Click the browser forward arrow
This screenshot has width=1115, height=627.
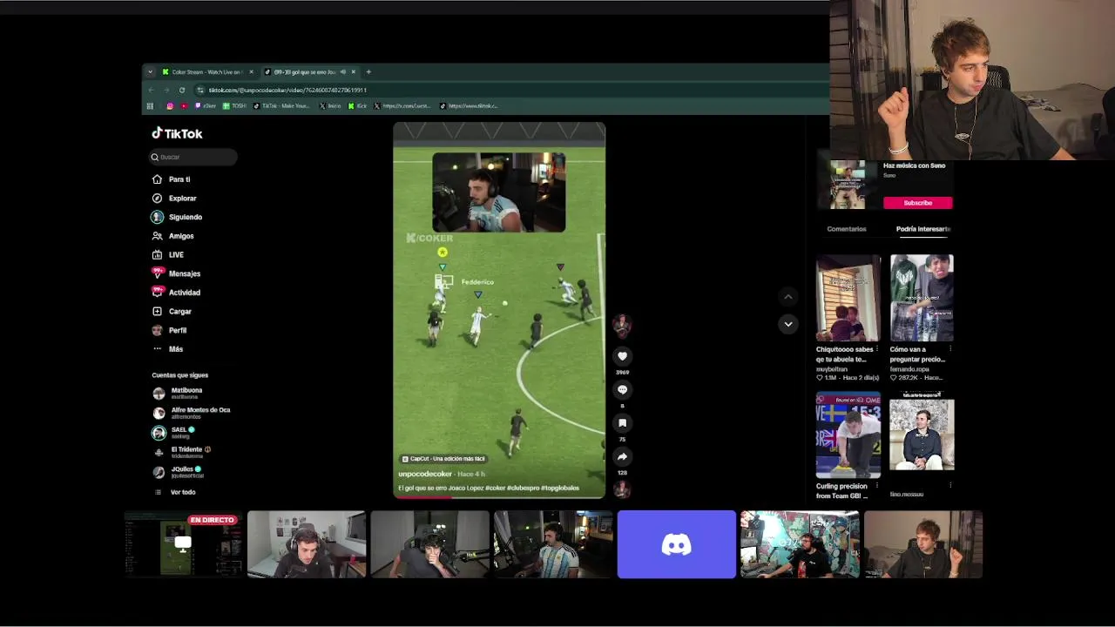tap(166, 90)
